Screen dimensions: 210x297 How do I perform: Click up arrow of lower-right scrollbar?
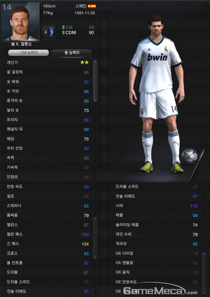click(204, 254)
